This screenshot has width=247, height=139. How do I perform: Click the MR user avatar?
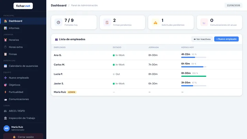pos(7,128)
